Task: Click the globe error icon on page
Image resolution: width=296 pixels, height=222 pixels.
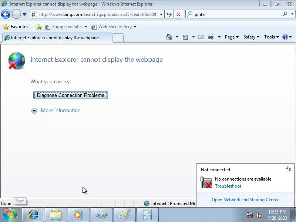Action: [17, 61]
